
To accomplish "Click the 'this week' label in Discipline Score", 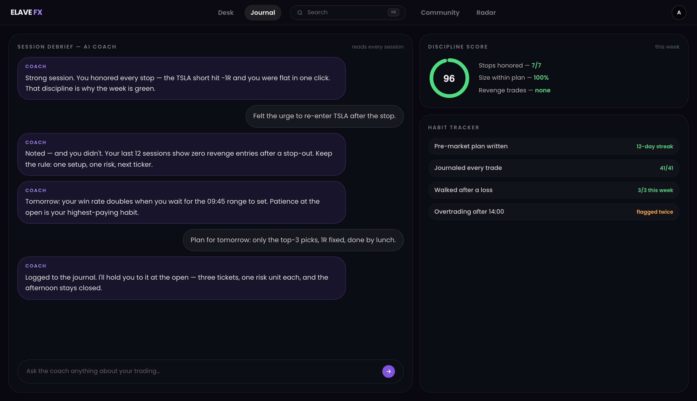I will click(667, 47).
